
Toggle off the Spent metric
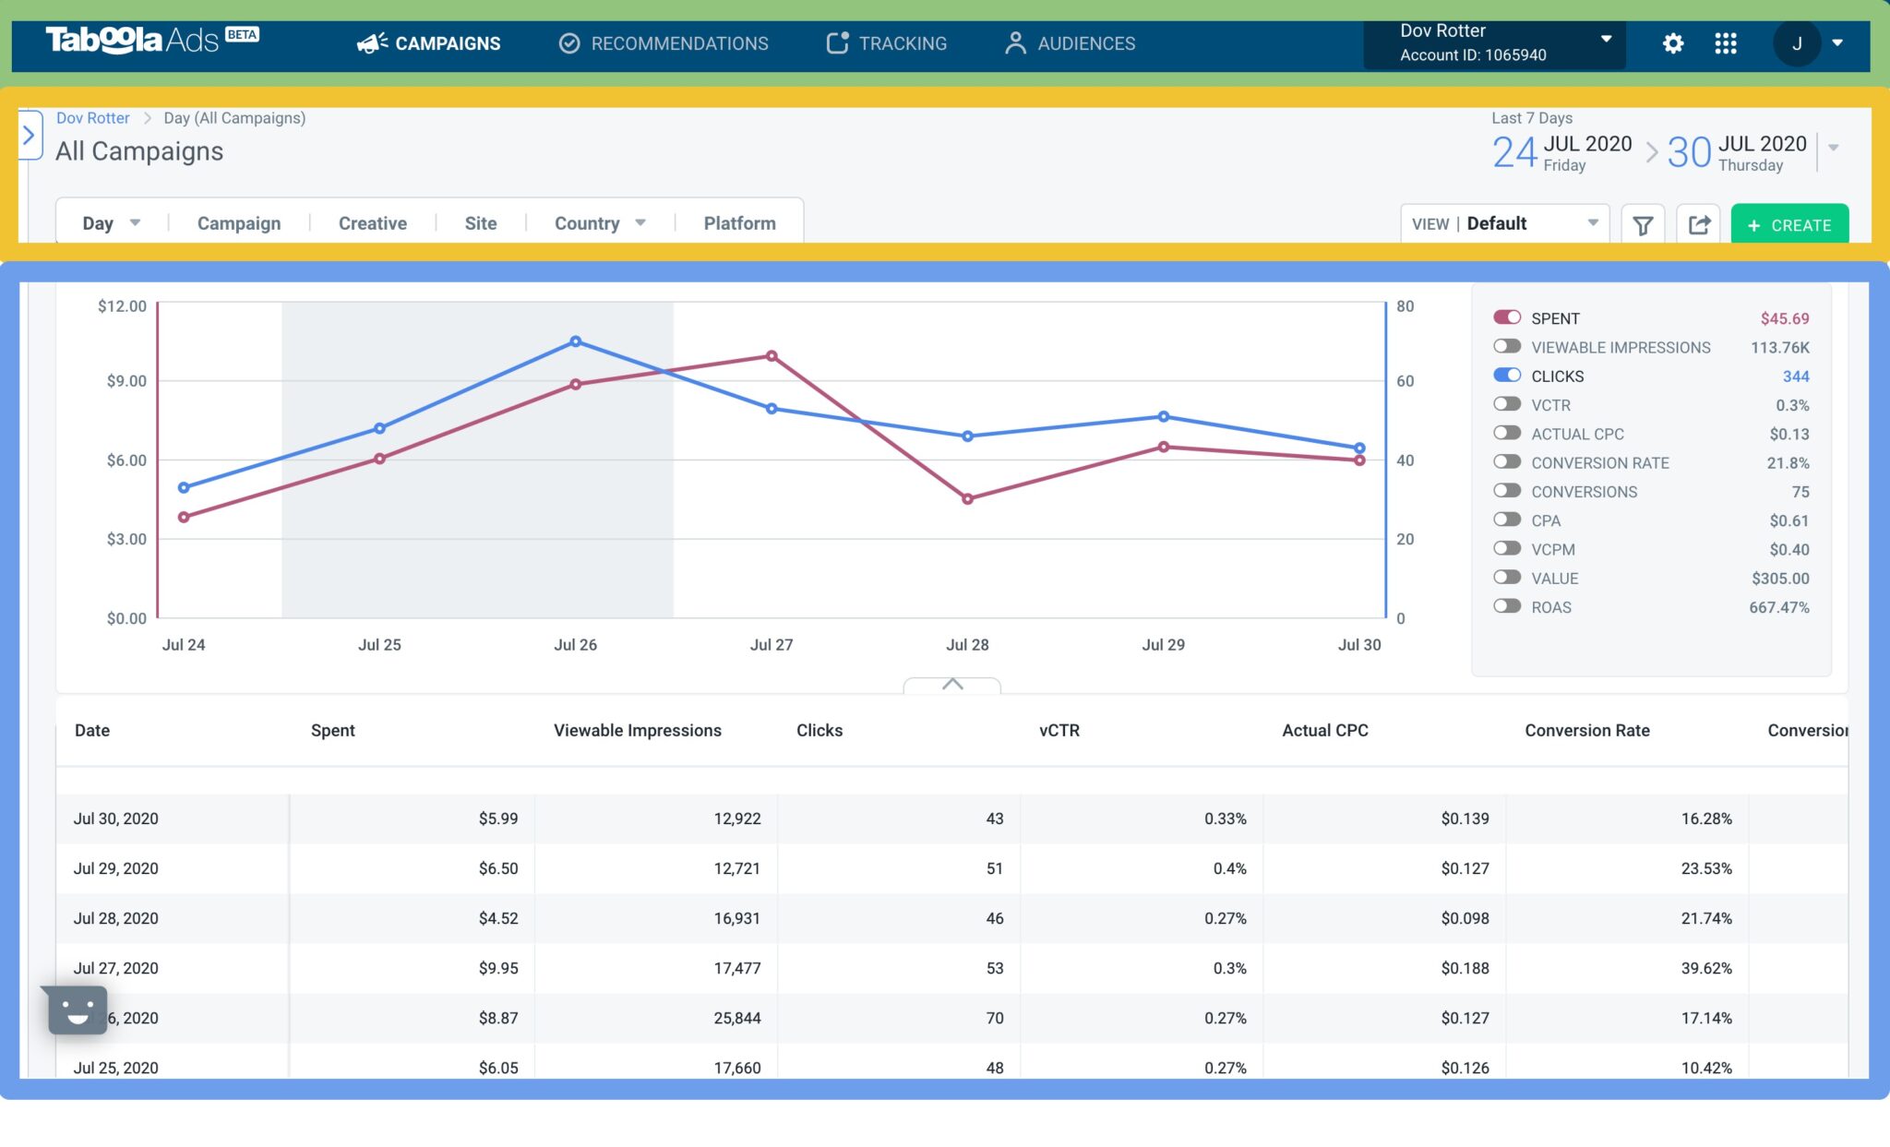coord(1507,317)
